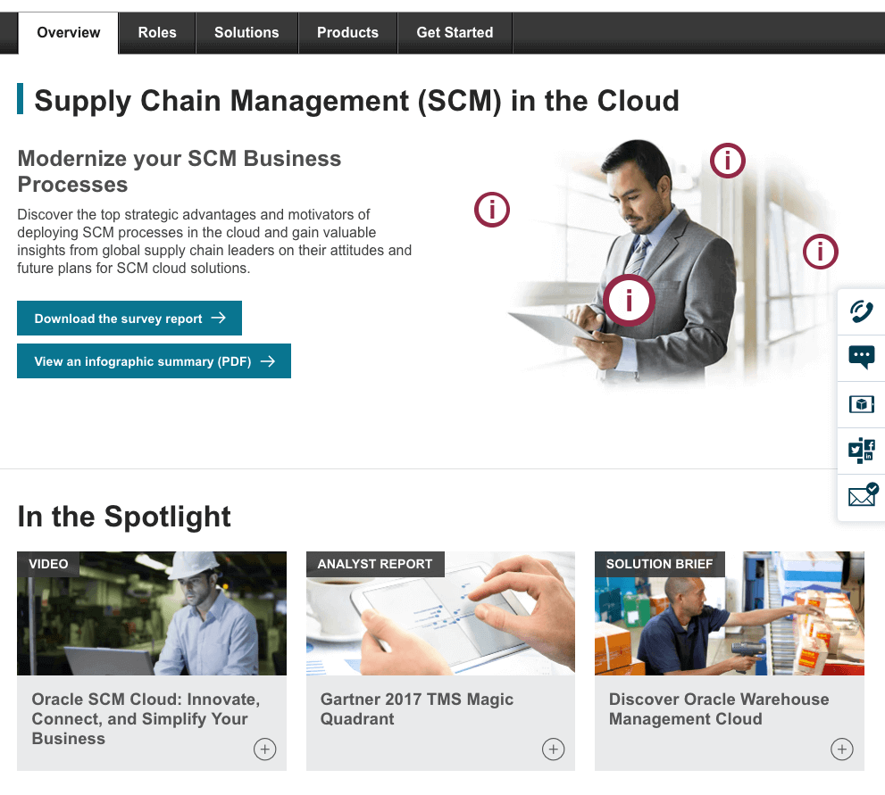This screenshot has height=795, width=885.
Task: Click the phone call icon in sidebar
Action: click(861, 311)
